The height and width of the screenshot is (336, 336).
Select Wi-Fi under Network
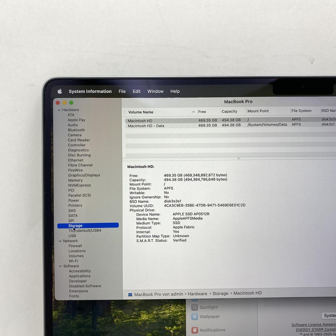pos(73,261)
